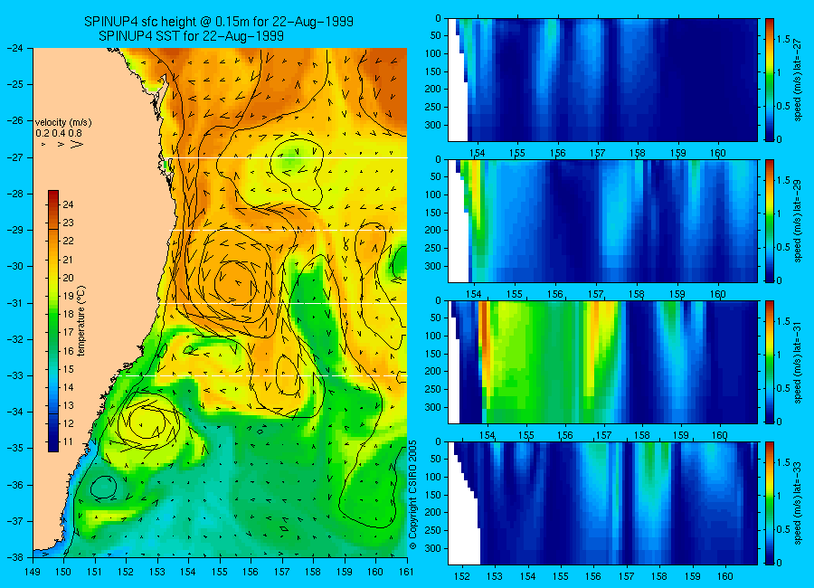Click the "150" depth tick on the lat=-33 plot

pos(433,495)
